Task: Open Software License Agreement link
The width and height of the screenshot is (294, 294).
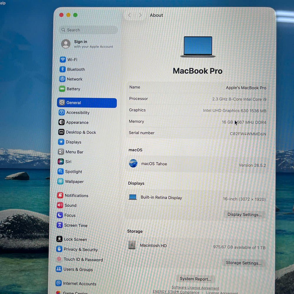Action: click(x=196, y=288)
